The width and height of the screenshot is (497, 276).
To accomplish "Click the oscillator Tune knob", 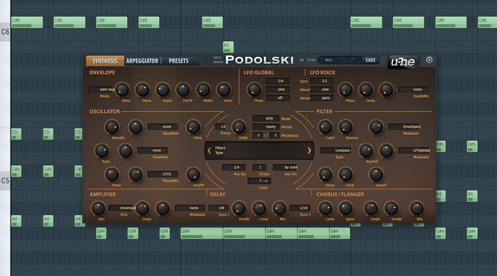I will (102, 150).
